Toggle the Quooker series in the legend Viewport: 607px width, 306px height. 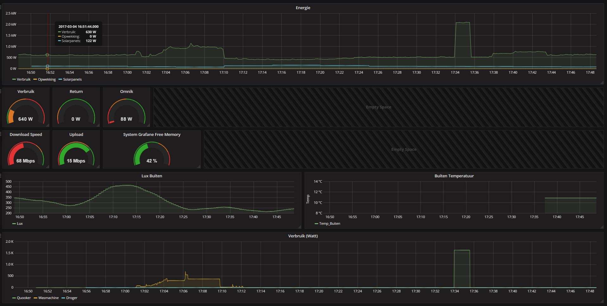[x=24, y=298]
